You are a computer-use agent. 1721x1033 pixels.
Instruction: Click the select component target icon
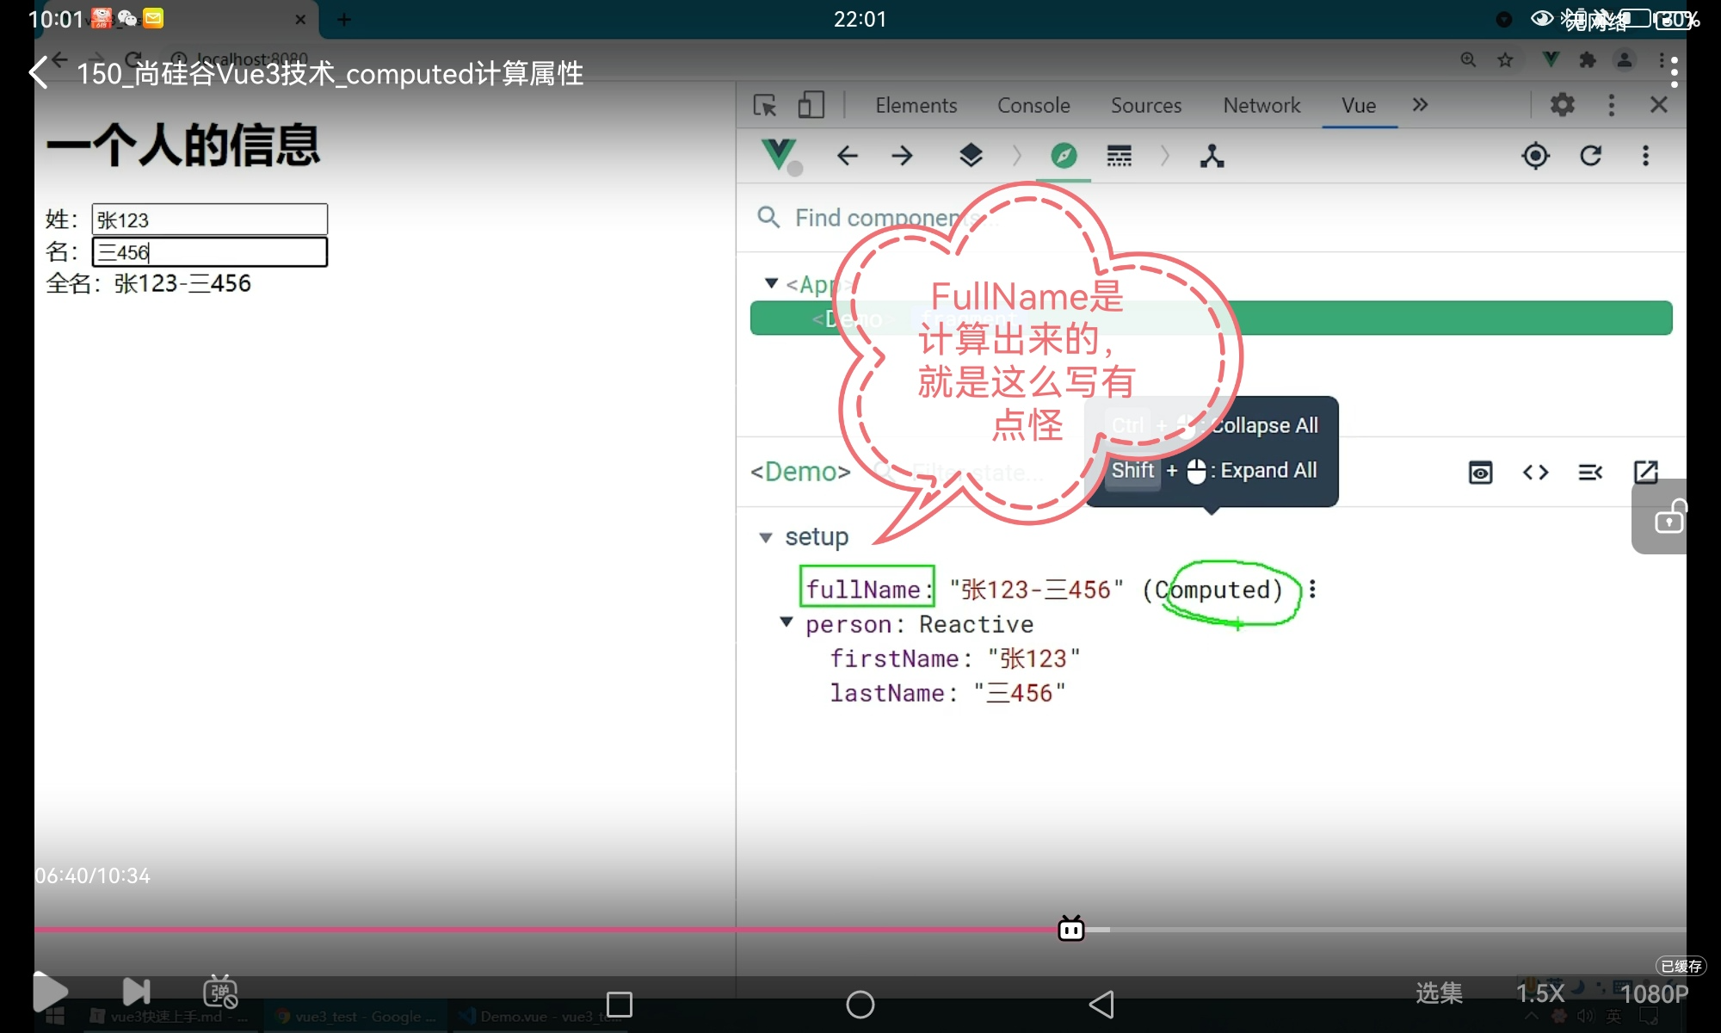pos(1535,156)
